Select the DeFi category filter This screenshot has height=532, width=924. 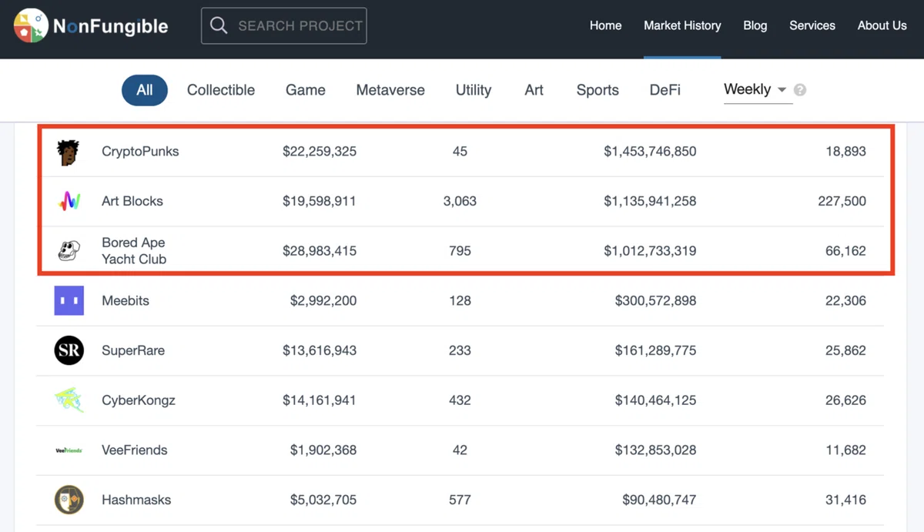[x=665, y=90]
